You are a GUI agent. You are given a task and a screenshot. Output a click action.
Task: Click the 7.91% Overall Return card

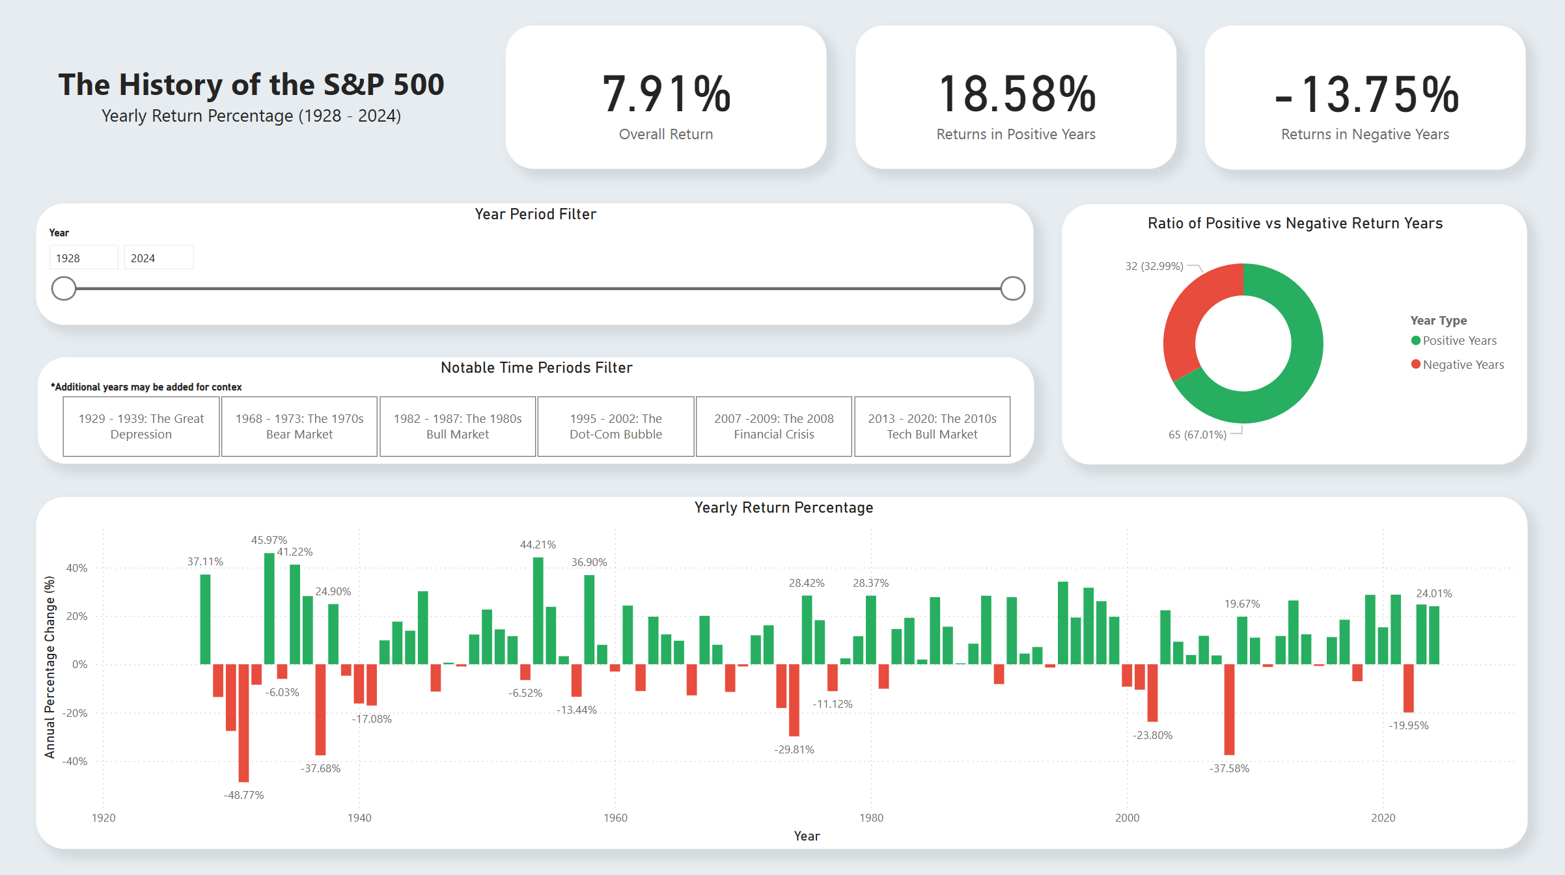click(666, 98)
